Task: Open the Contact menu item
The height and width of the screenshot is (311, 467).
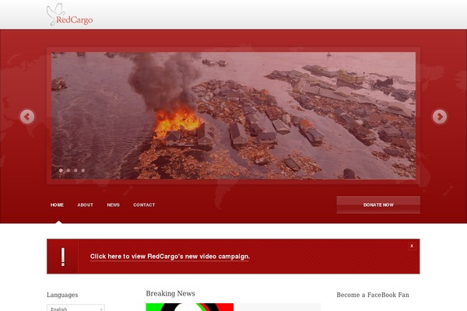Action: coord(144,204)
